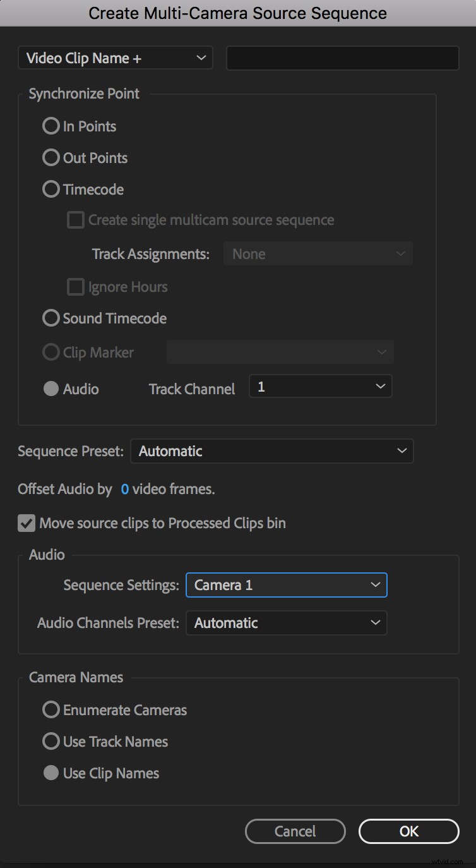The height and width of the screenshot is (868, 476).
Task: Confirm with the OK button
Action: tap(408, 831)
